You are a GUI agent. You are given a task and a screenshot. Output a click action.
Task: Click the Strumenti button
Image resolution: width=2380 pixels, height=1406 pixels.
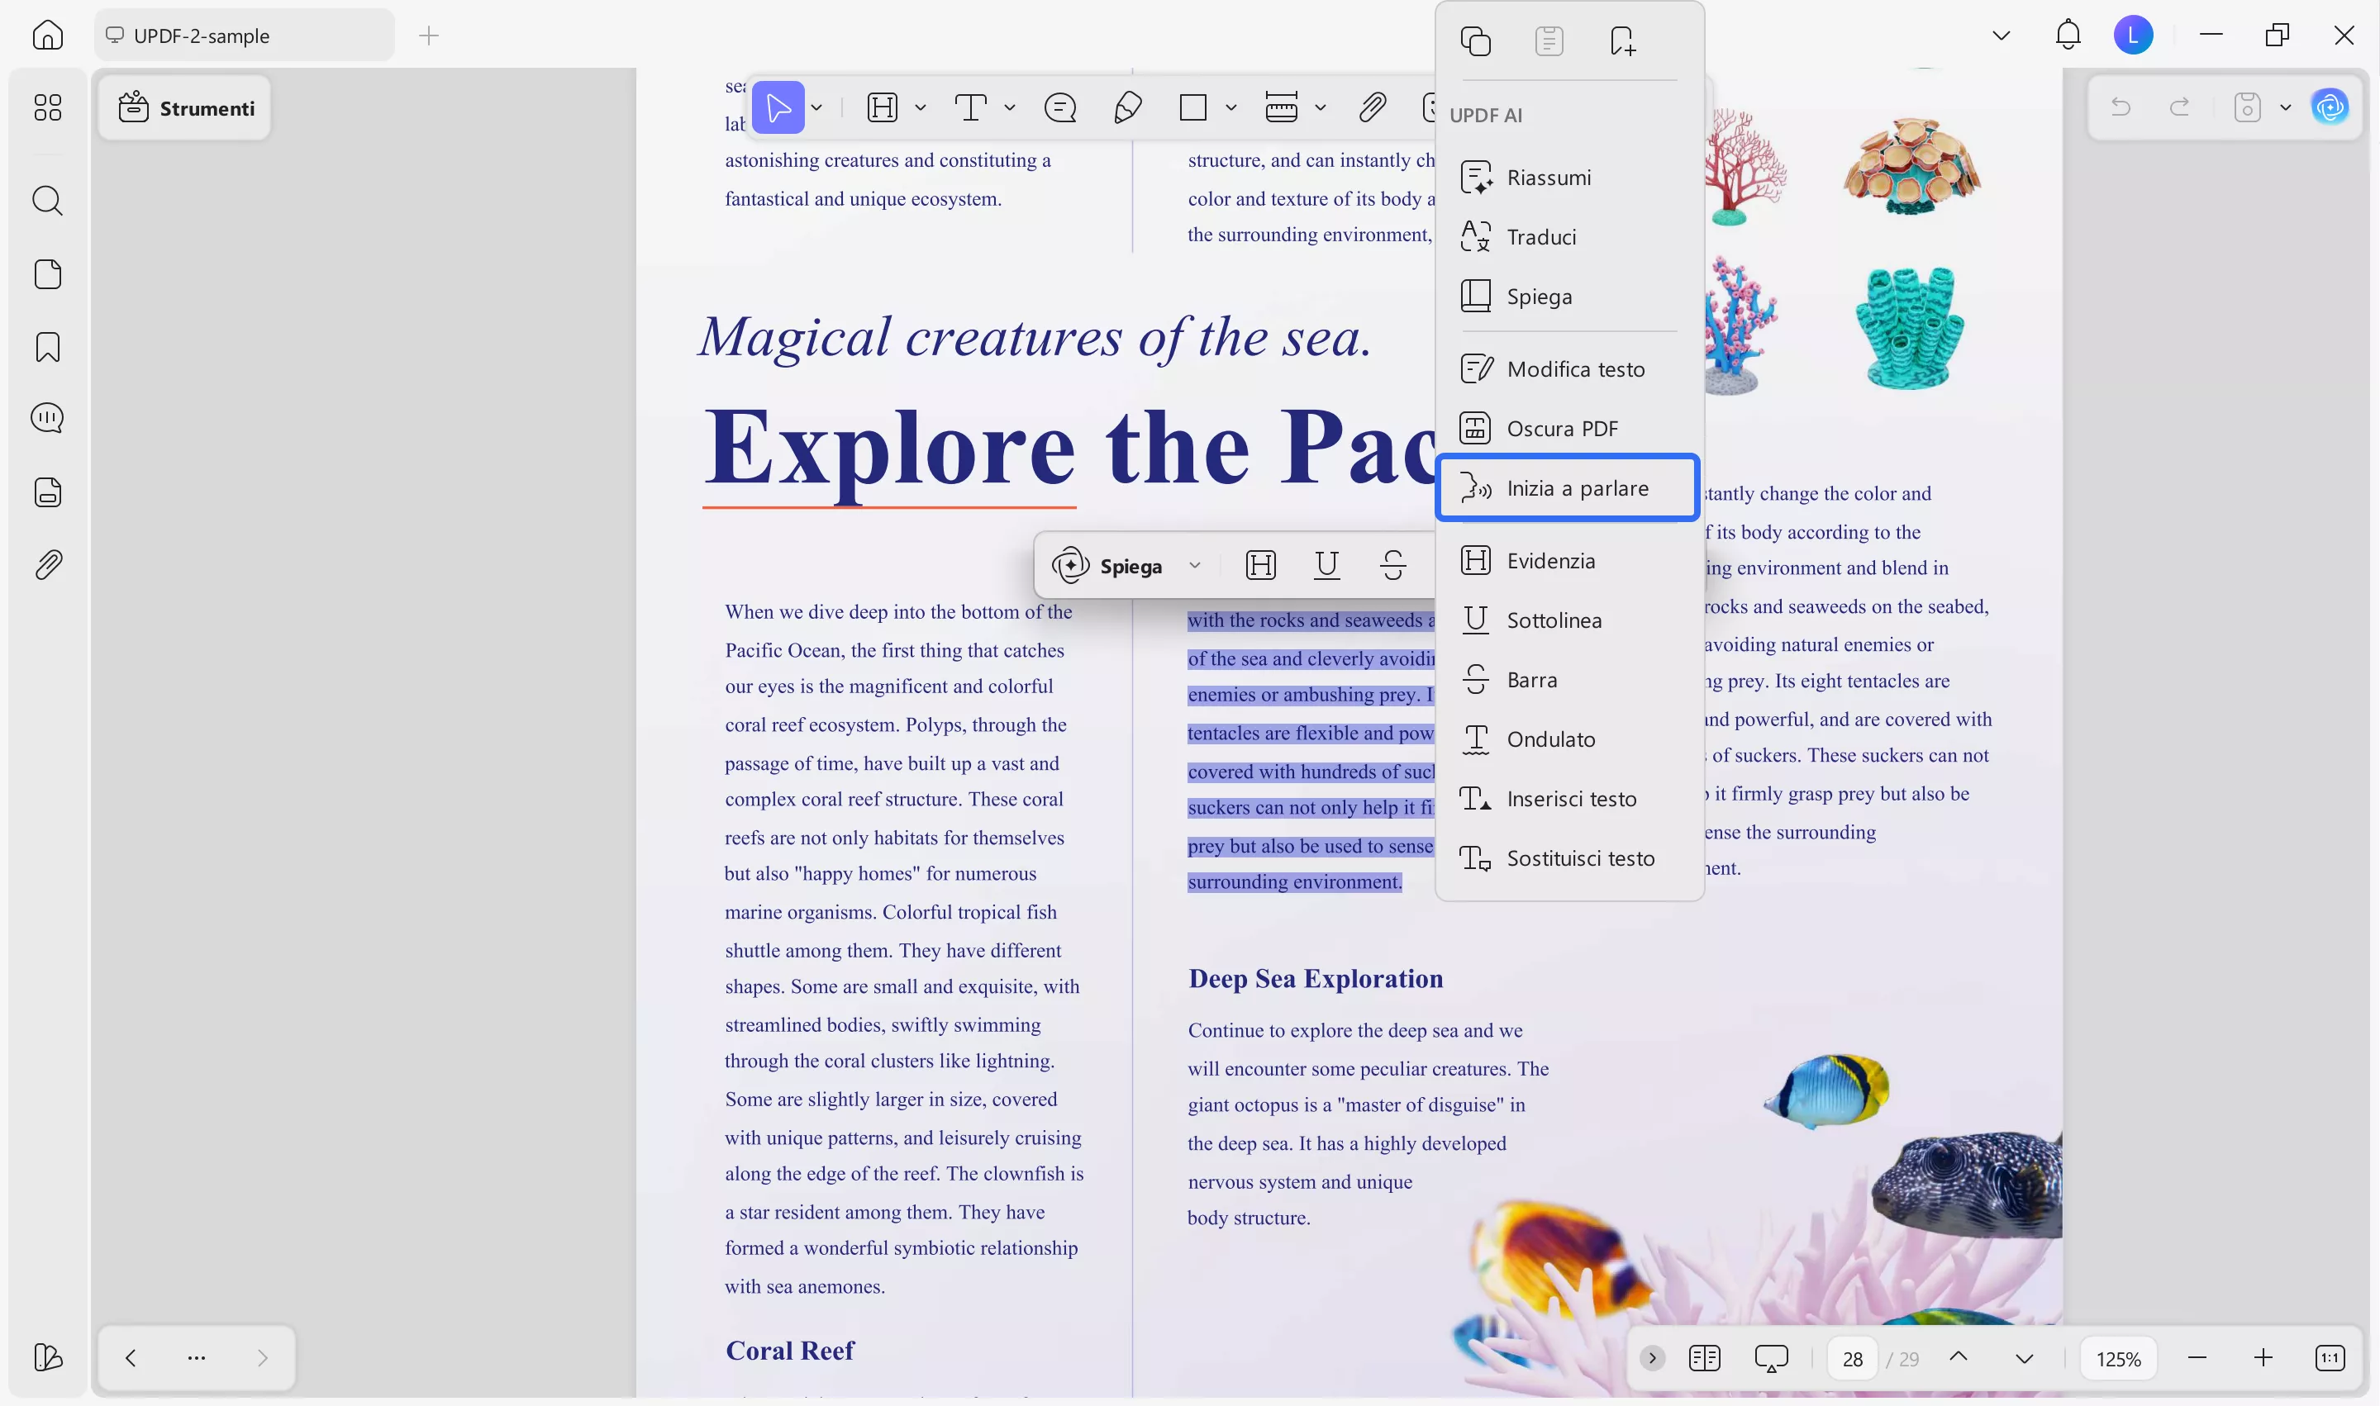tap(185, 108)
